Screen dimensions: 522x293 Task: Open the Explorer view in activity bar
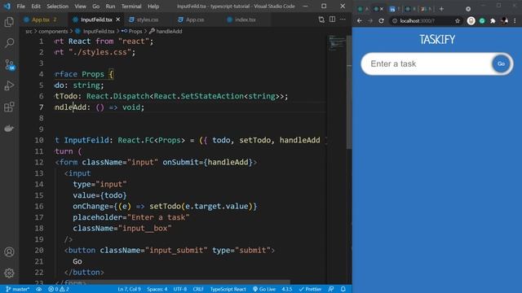point(9,22)
